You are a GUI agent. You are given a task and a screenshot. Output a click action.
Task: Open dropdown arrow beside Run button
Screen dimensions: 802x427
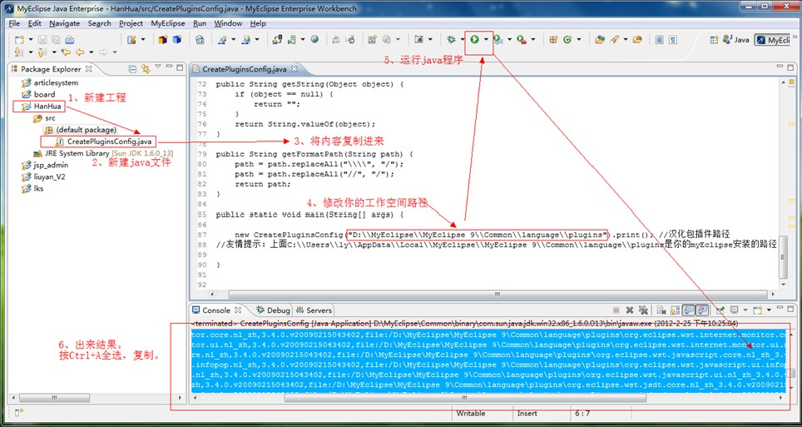click(486, 39)
